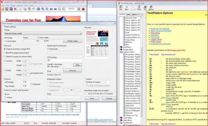
Task: Click the help tabs right-scroll arrow
Action: pyautogui.click(x=143, y=14)
